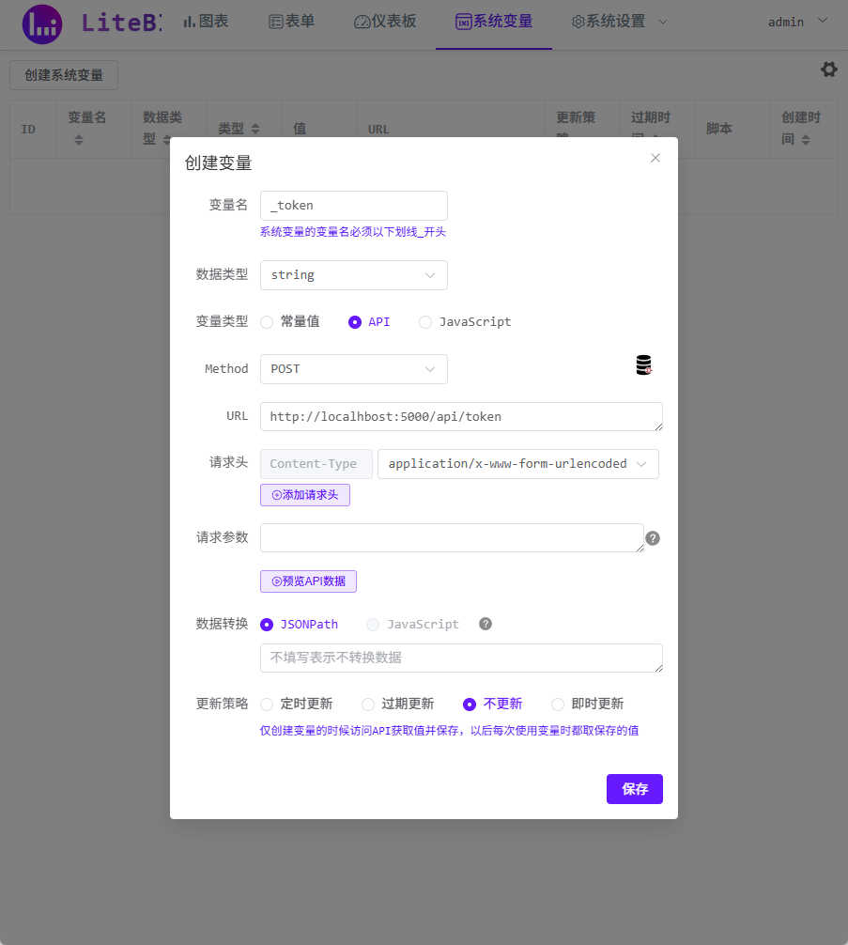Click the LiteBI logo icon
Image resolution: width=848 pixels, height=945 pixels.
pos(41,23)
